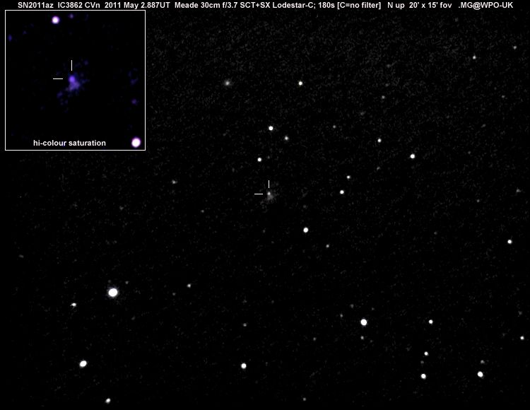Screen dimensions: 530x410
Task: Click the marked supernova in the main image
Action: (269, 193)
